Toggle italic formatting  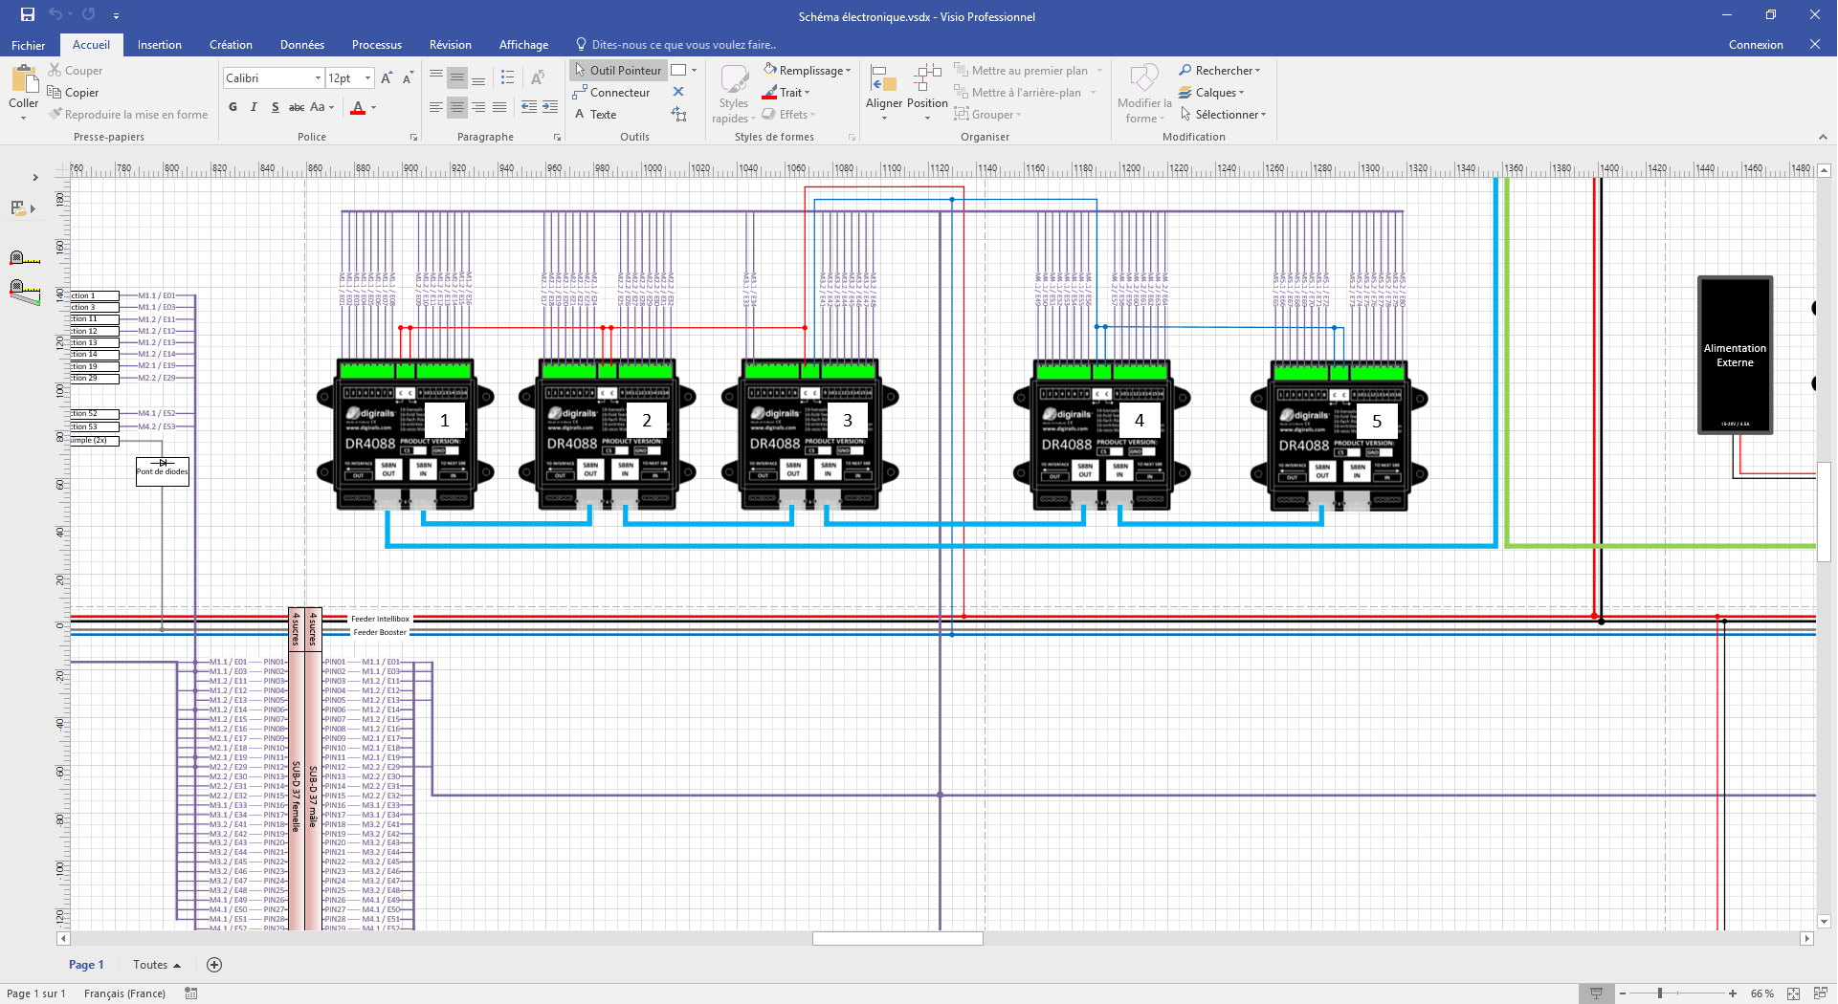point(253,107)
